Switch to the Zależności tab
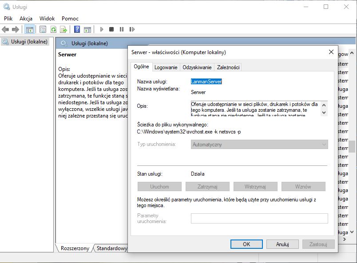This screenshot has width=357, height=263. [x=228, y=67]
